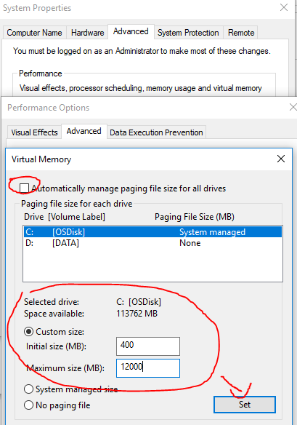Close the Performance Options window
Viewport: 297px width, 425px height.
[293, 107]
